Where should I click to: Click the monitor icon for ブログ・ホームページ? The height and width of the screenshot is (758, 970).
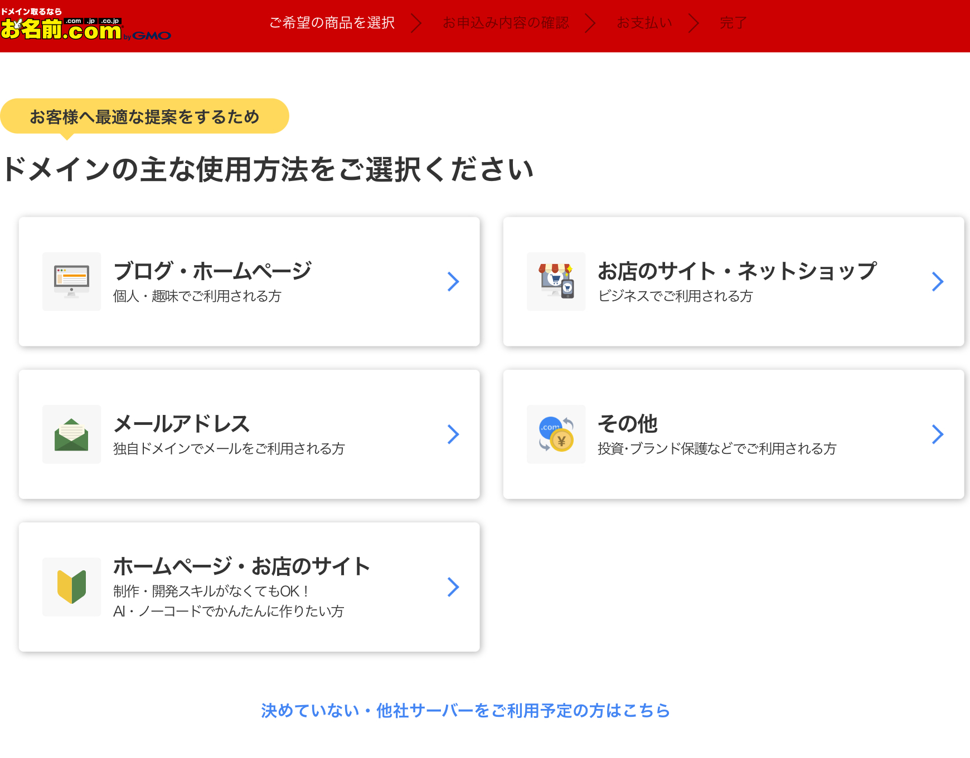tap(71, 282)
